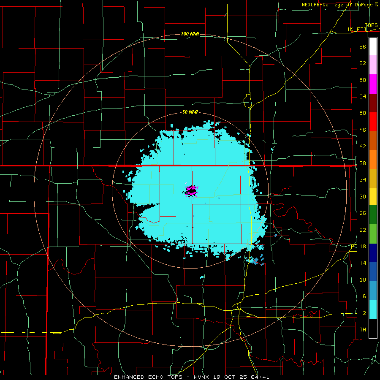Pick the cyan legend swatch

(x=373, y=309)
